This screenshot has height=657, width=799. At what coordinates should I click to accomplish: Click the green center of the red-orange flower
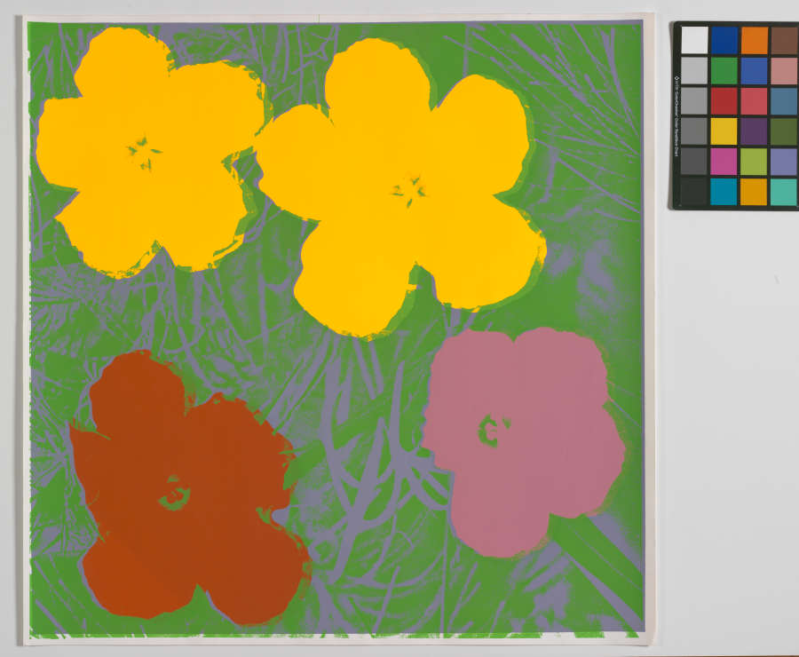(x=174, y=494)
